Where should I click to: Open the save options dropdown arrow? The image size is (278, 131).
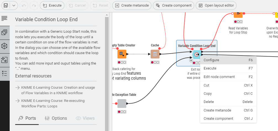coord(14,5)
